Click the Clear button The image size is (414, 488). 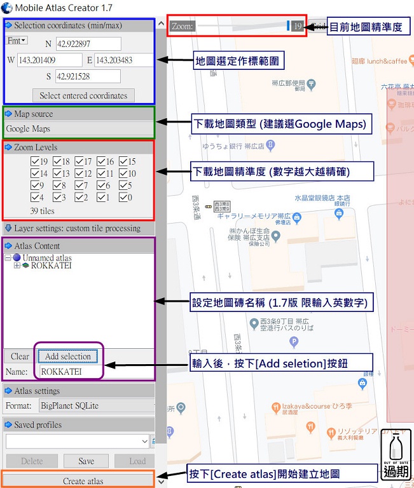[x=19, y=356]
